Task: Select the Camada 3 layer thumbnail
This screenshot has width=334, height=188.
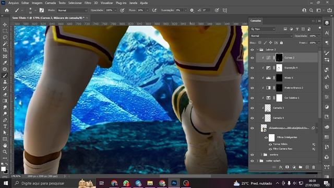Action: click(x=268, y=108)
